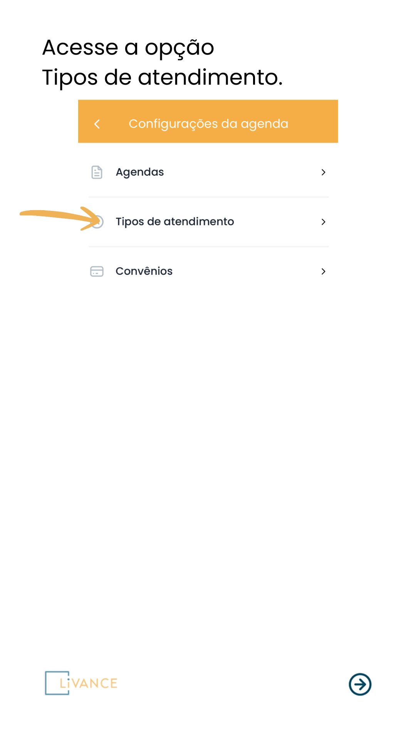Click the large 'Tipos de atendimento.' heading line
Viewport: 416px width, 739px height.
tap(163, 77)
